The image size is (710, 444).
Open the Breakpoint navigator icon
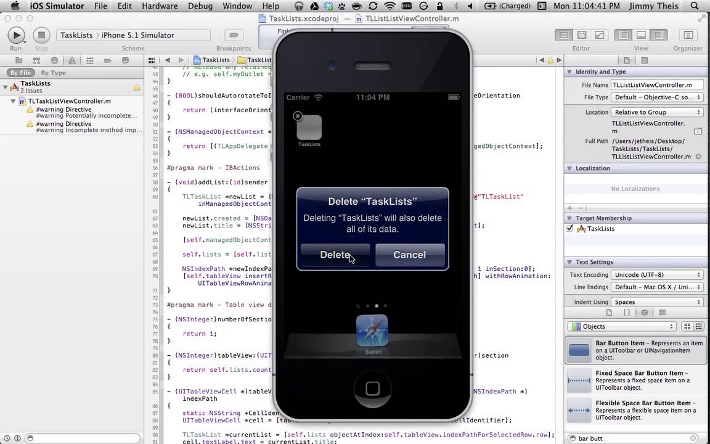(107, 60)
